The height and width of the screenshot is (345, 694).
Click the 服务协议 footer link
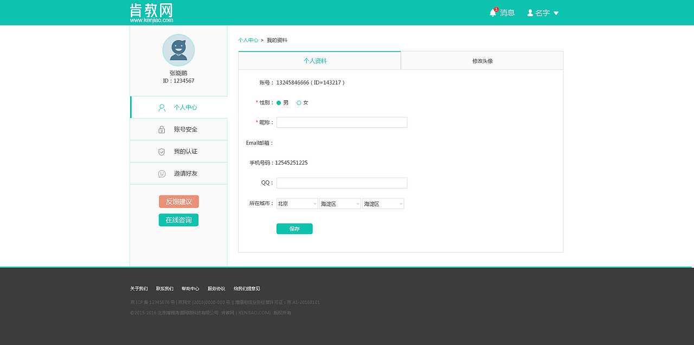(216, 289)
